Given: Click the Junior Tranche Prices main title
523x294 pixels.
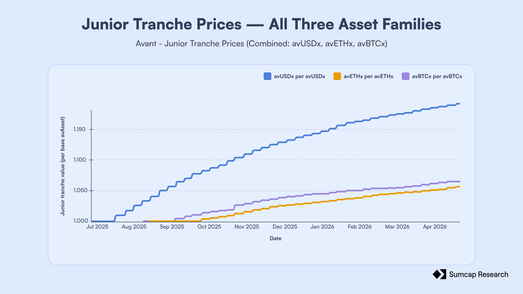Looking at the screenshot, I should point(261,24).
